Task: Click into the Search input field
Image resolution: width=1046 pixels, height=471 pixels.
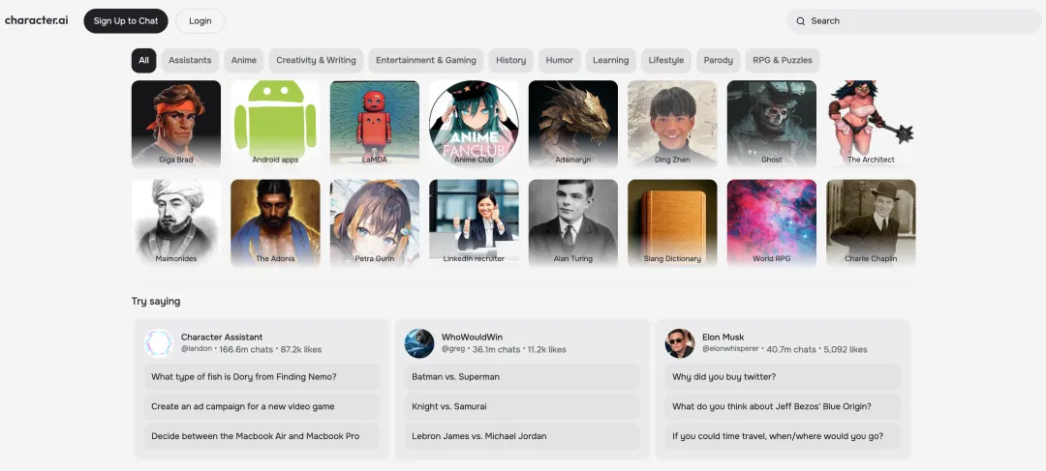Action: pyautogui.click(x=920, y=21)
